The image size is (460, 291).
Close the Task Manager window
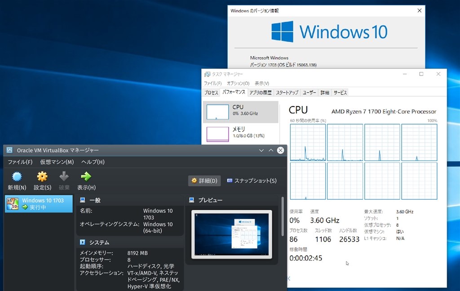(x=438, y=74)
